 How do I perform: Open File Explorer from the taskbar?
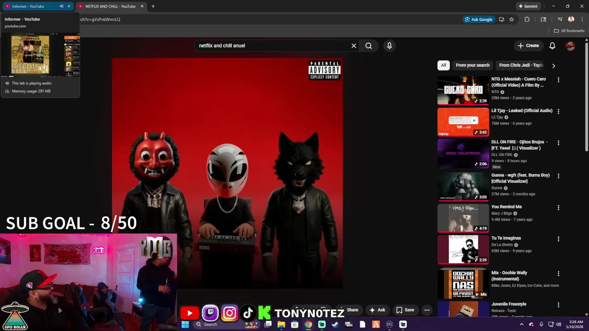(x=281, y=324)
